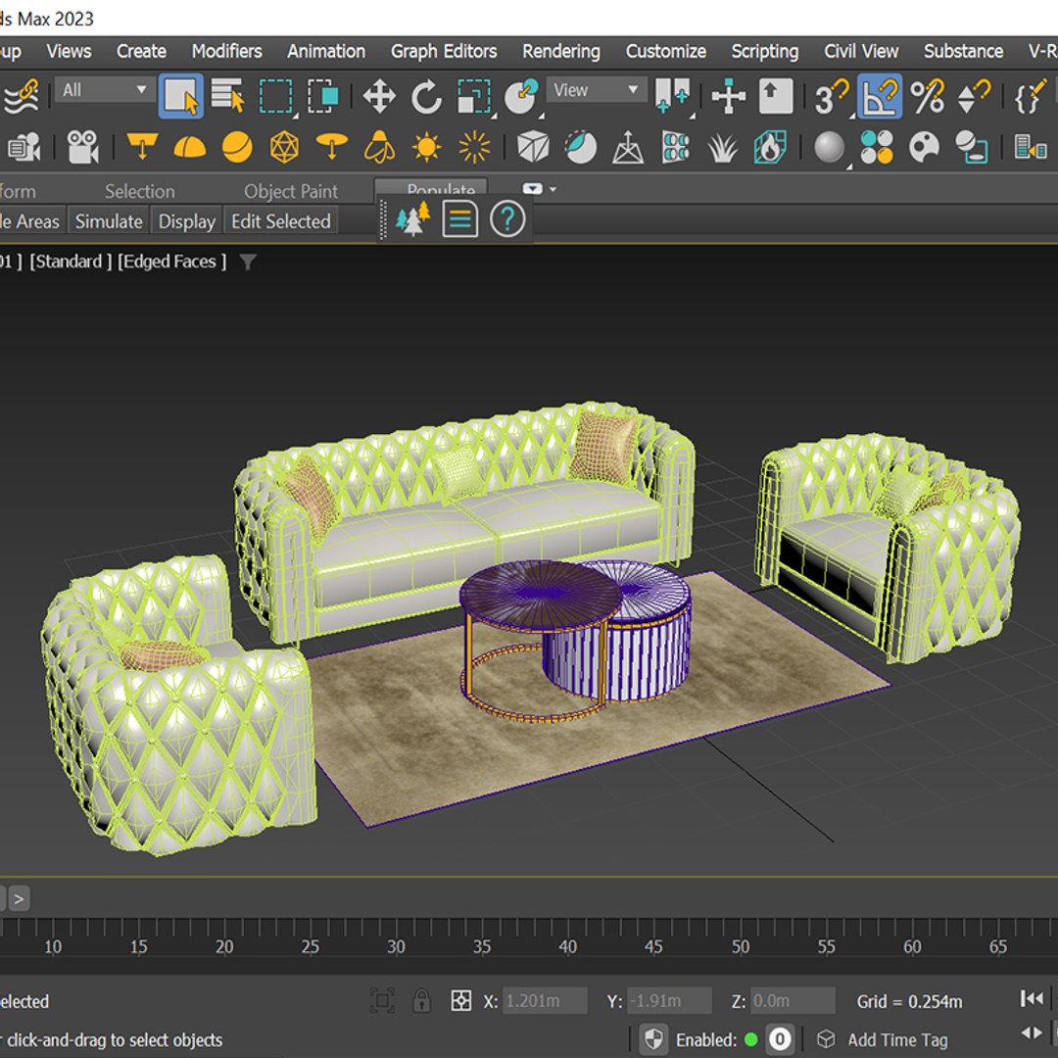Viewport: 1058px width, 1058px height.
Task: Open the Scripting menu
Action: click(x=764, y=51)
